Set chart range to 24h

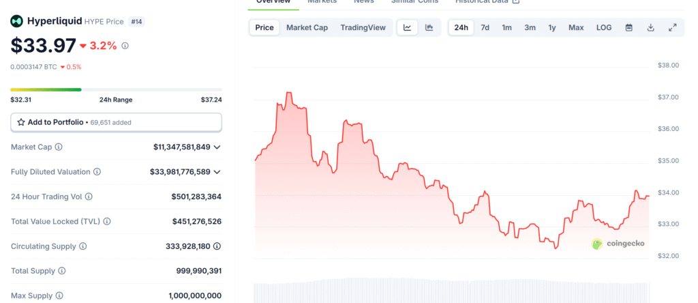coord(461,27)
